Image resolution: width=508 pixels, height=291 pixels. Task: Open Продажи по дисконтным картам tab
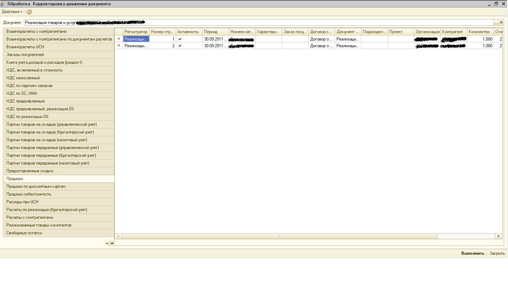58,186
